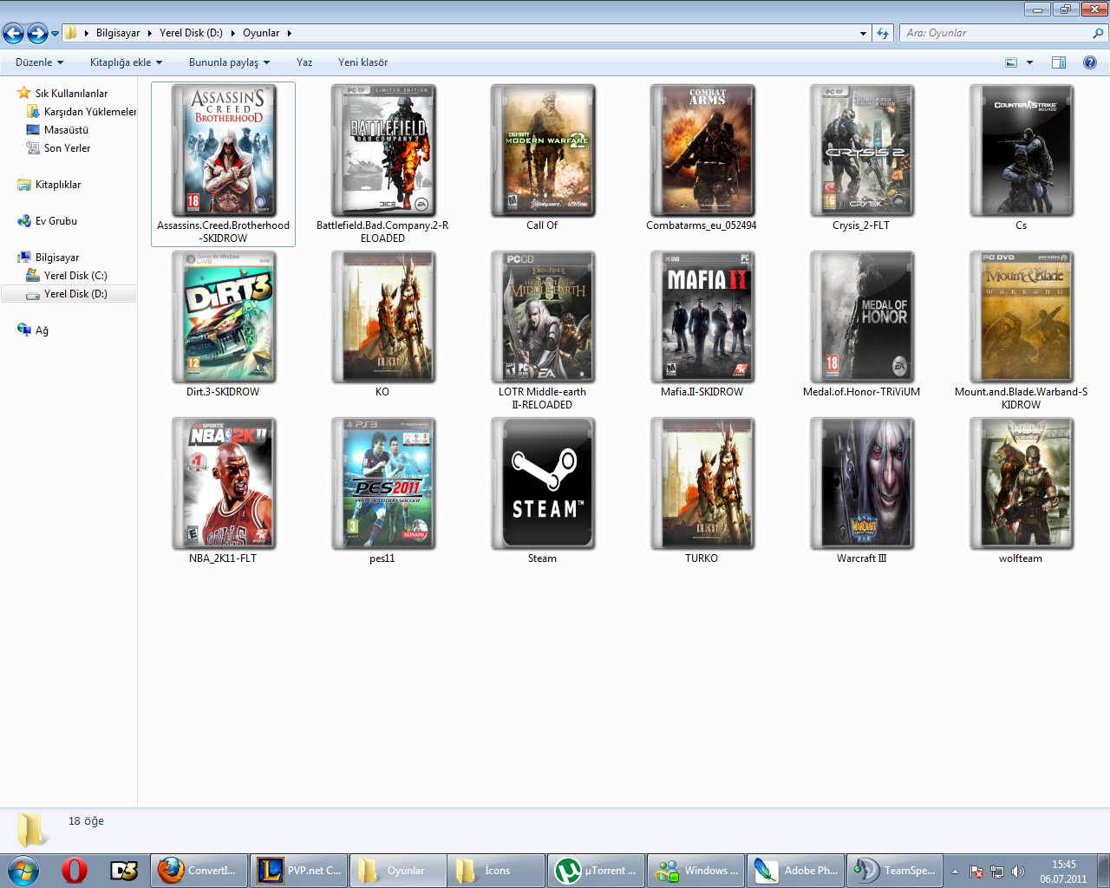This screenshot has width=1110, height=888.
Task: Select the pes11 folder icon
Action: coord(383,483)
